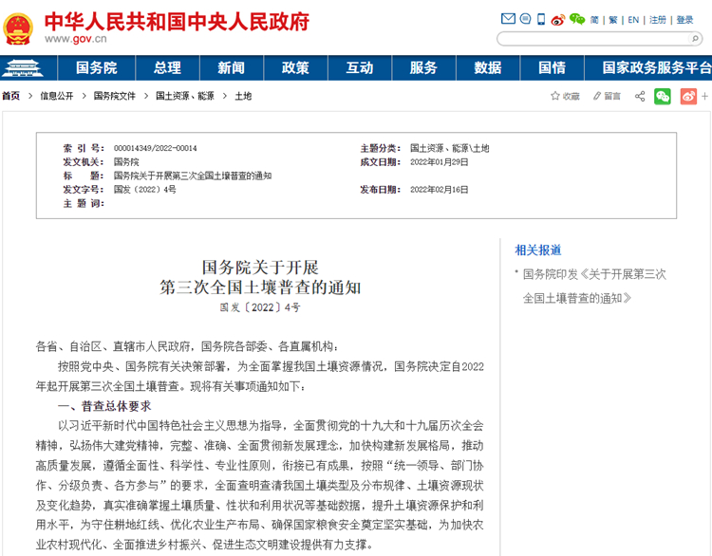Open the 政策 navigation menu
Viewport: 712px width, 556px height.
(295, 67)
